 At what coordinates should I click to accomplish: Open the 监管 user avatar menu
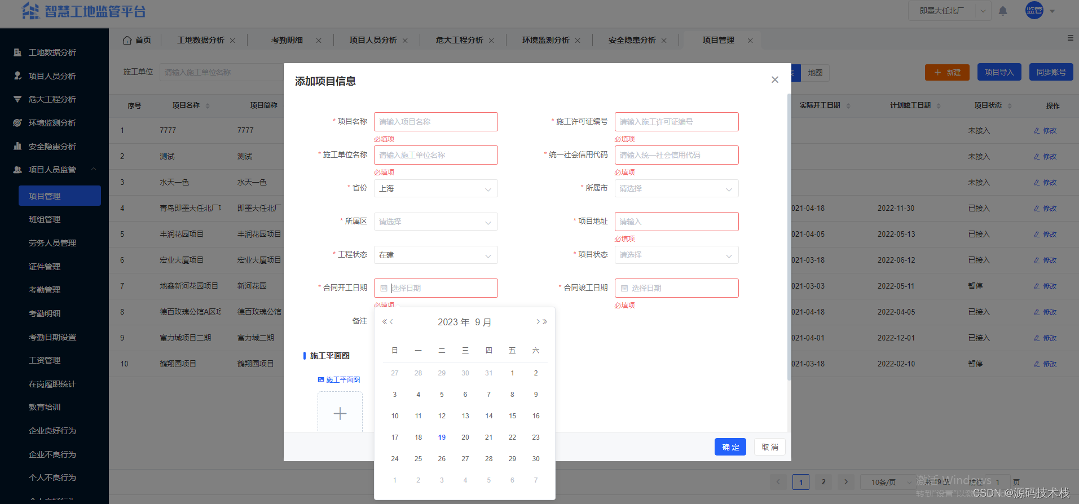[x=1034, y=10]
